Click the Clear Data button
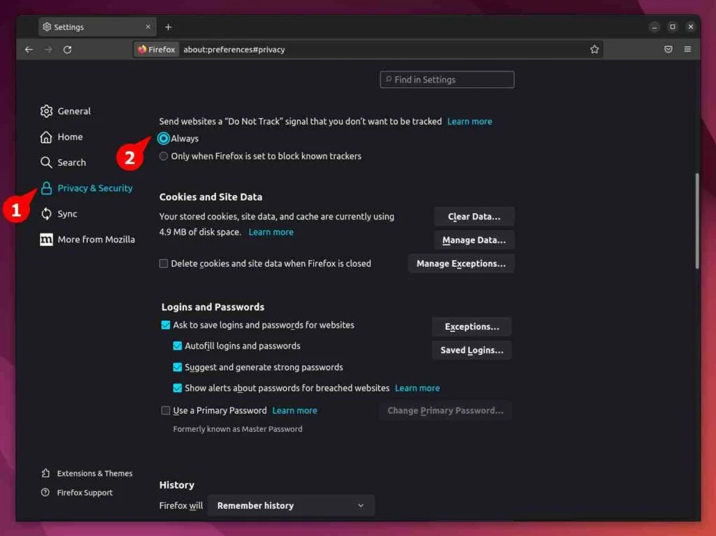This screenshot has height=536, width=716. 474,217
